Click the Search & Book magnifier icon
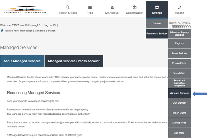The height and width of the screenshot is (139, 208). pos(68,7)
